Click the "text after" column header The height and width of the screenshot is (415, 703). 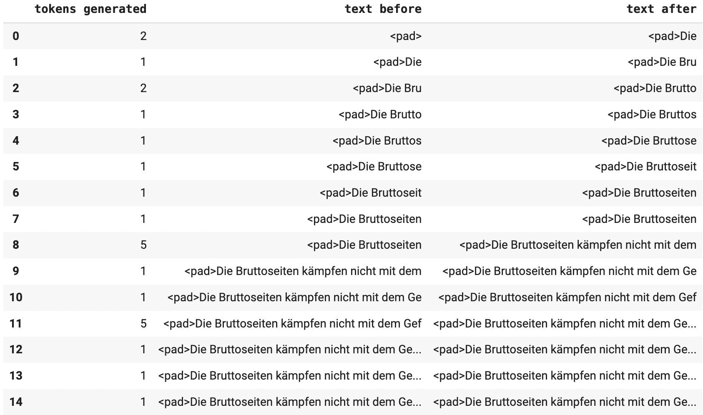661,9
